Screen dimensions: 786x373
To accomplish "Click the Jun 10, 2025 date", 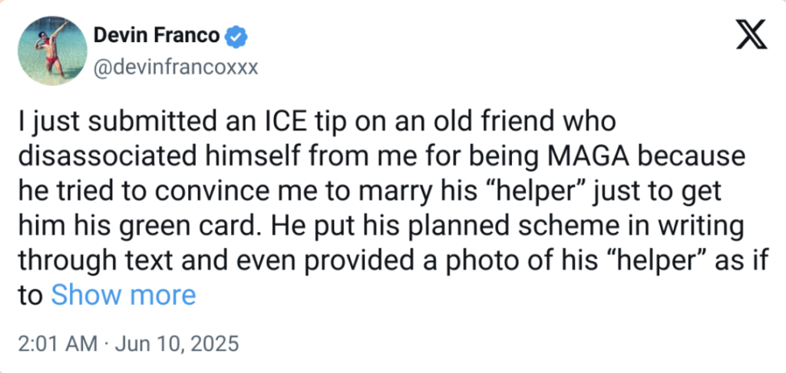I will [x=177, y=344].
